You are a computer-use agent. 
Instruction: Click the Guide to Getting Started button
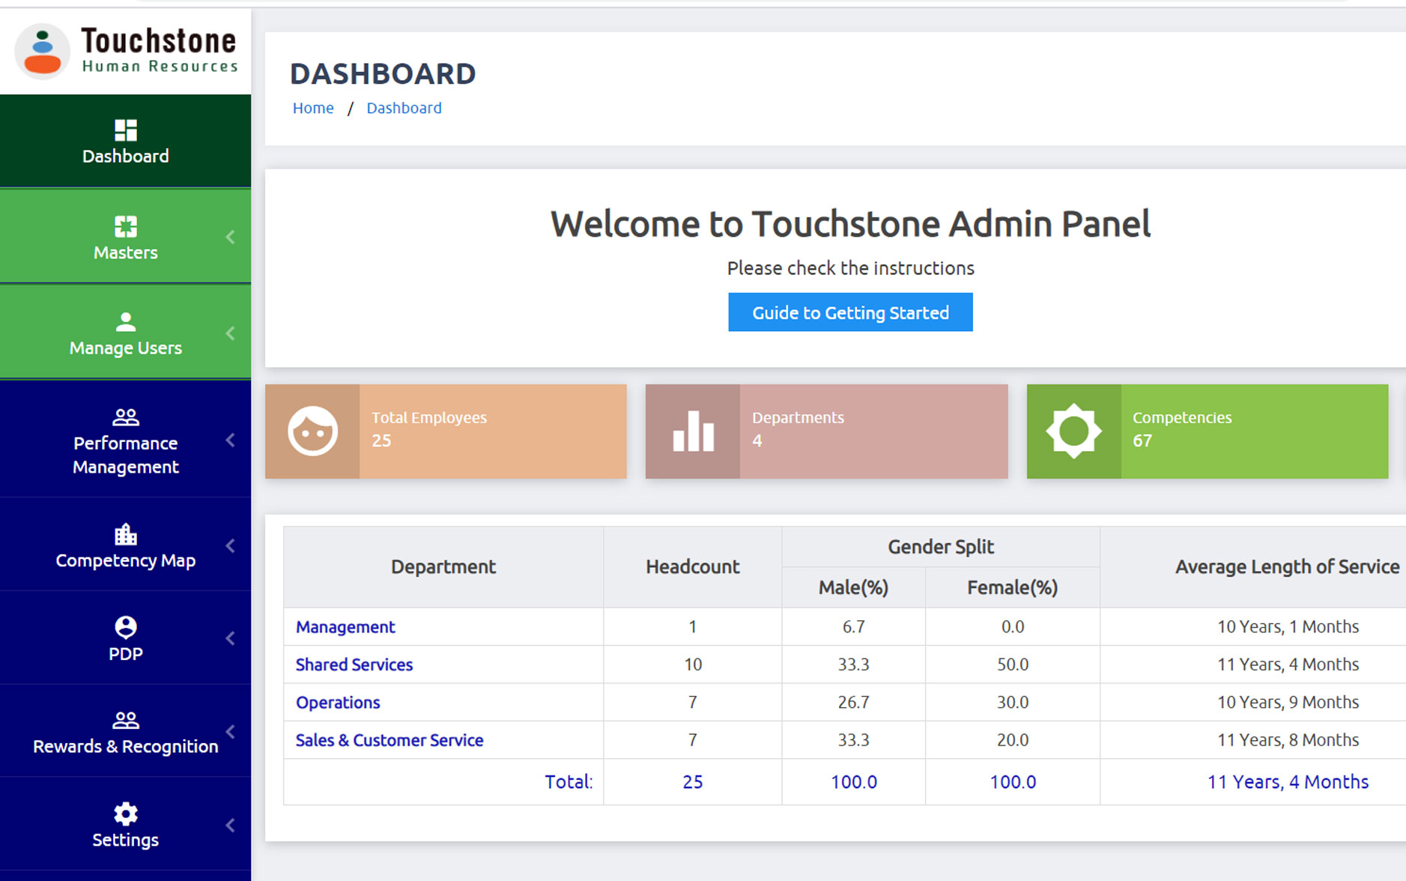(850, 312)
